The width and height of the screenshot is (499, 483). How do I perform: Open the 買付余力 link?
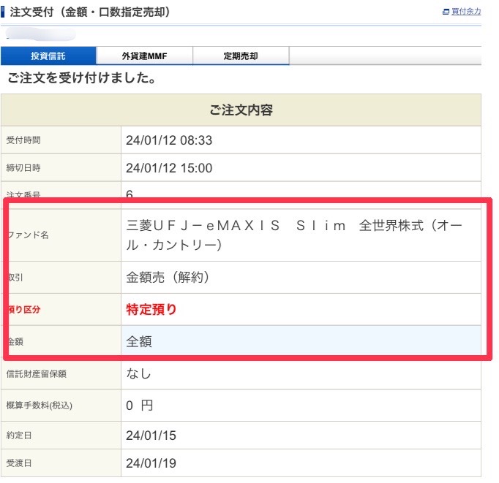[x=466, y=12]
